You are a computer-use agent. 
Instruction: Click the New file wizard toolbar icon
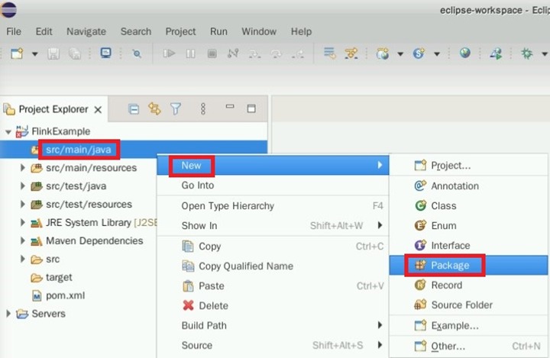click(16, 53)
